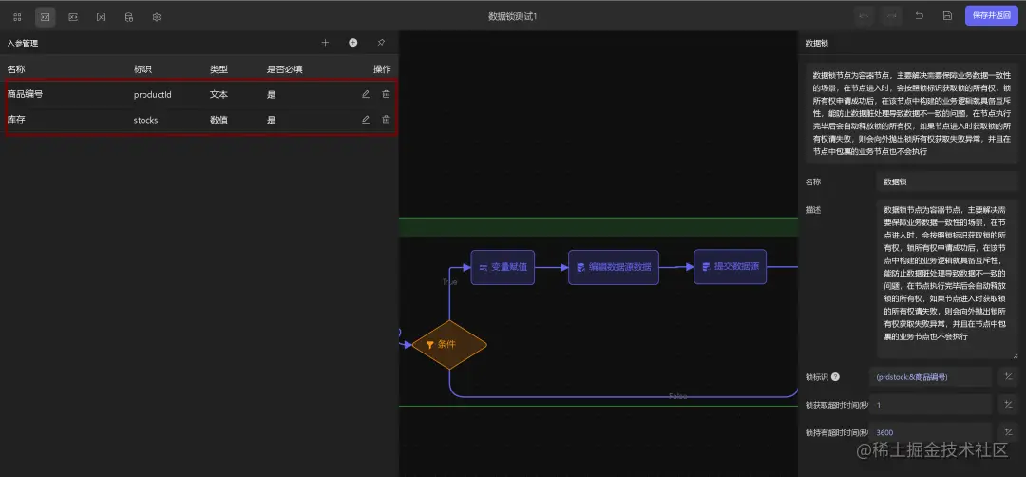Click the stocks cell
Screen dimensions: 1026x477
(145, 120)
